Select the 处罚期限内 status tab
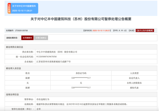 coord(27,38)
